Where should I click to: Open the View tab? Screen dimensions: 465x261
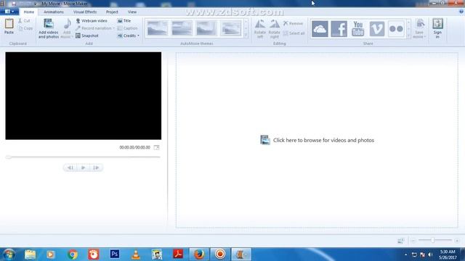click(132, 12)
